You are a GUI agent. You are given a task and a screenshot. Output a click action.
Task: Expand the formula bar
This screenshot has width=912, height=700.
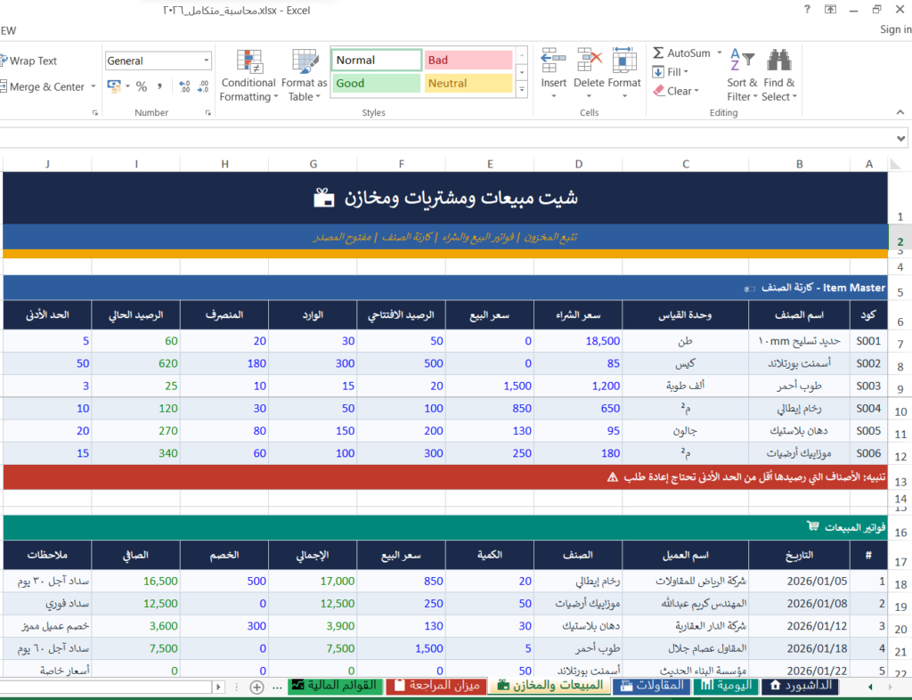(x=900, y=138)
